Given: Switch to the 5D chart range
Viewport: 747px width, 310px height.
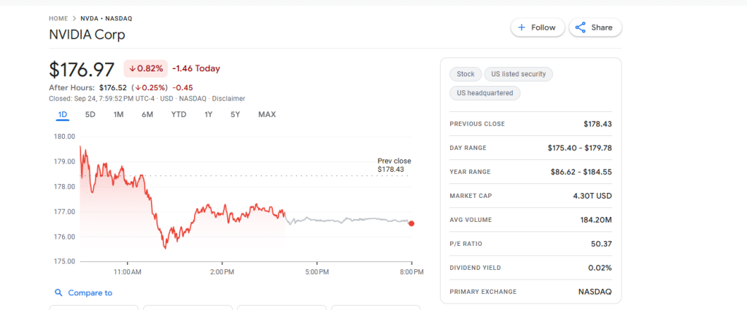Looking at the screenshot, I should tap(90, 114).
